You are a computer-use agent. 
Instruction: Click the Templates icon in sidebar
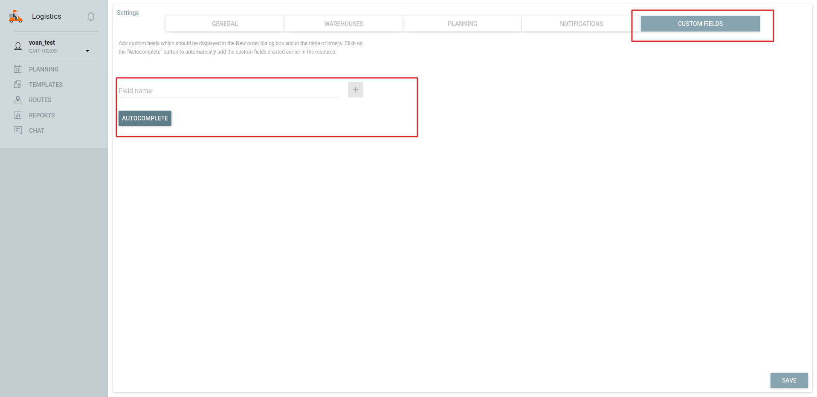pyautogui.click(x=18, y=84)
